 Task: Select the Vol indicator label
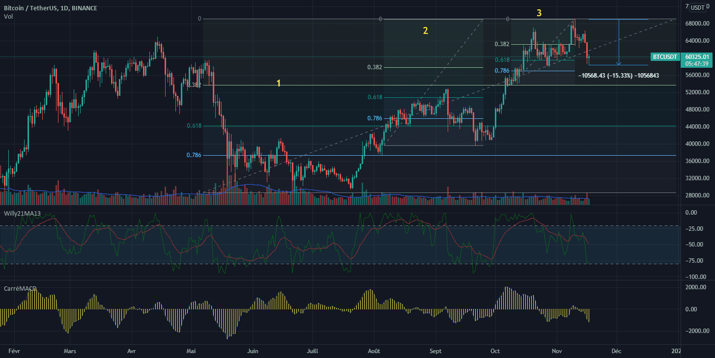(x=8, y=17)
